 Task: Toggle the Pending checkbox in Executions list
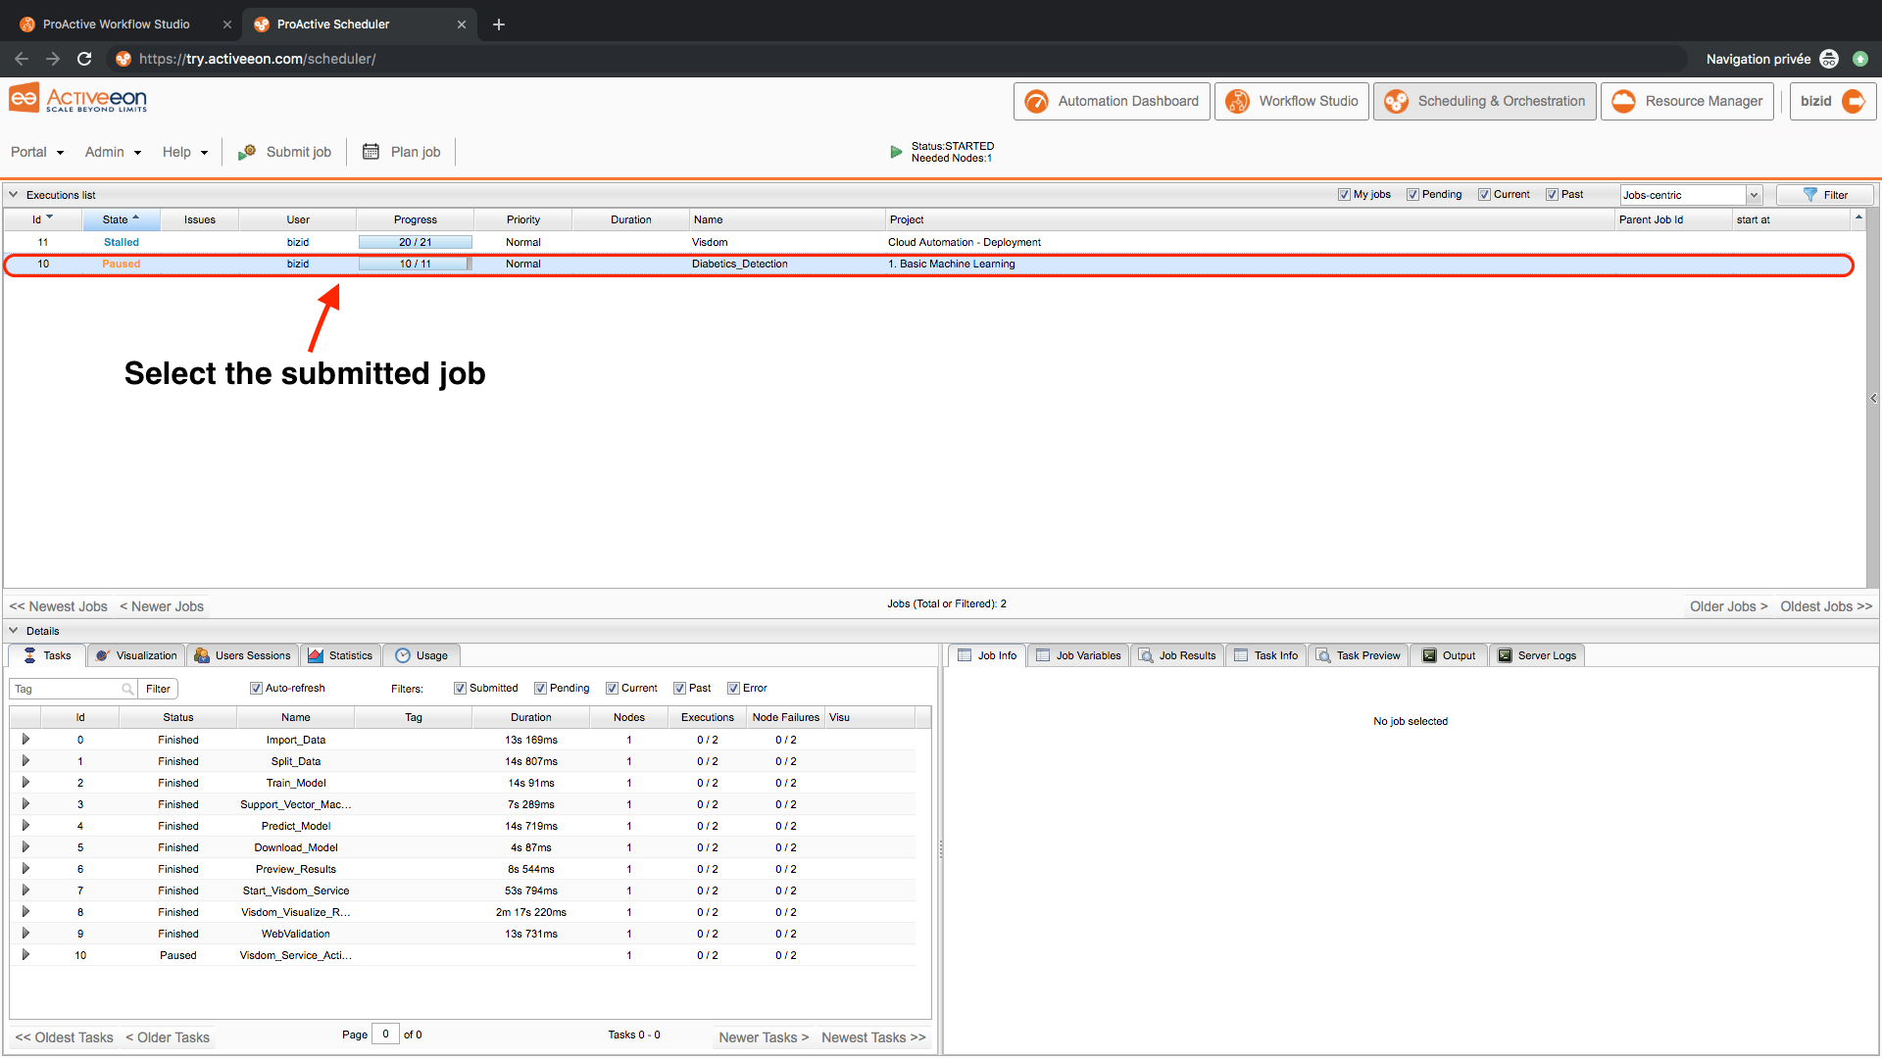pos(1412,194)
